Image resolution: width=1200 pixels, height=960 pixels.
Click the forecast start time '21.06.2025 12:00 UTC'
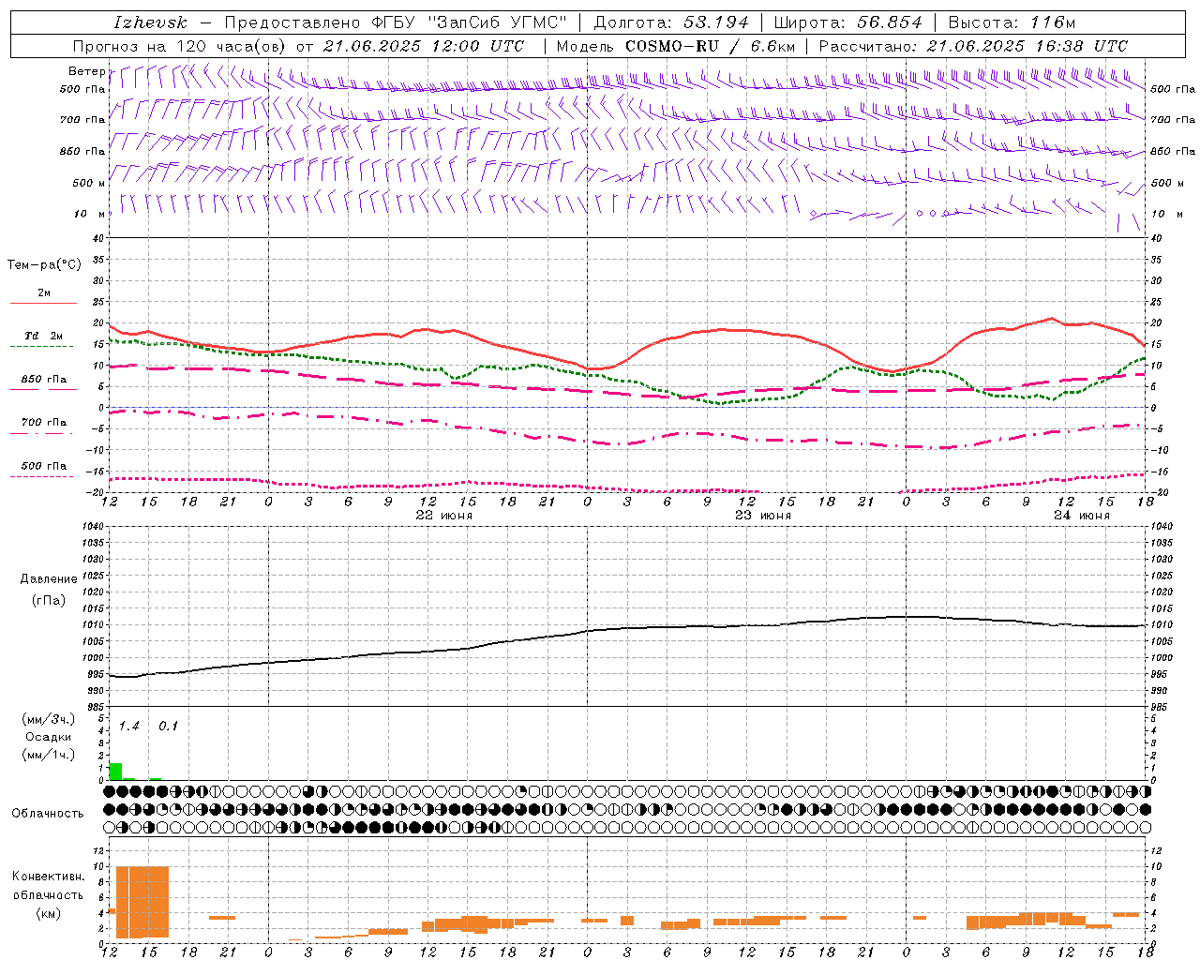pyautogui.click(x=423, y=46)
